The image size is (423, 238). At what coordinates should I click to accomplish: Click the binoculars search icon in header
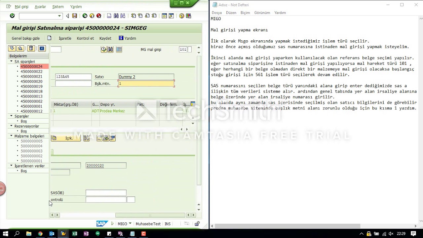(x=110, y=49)
